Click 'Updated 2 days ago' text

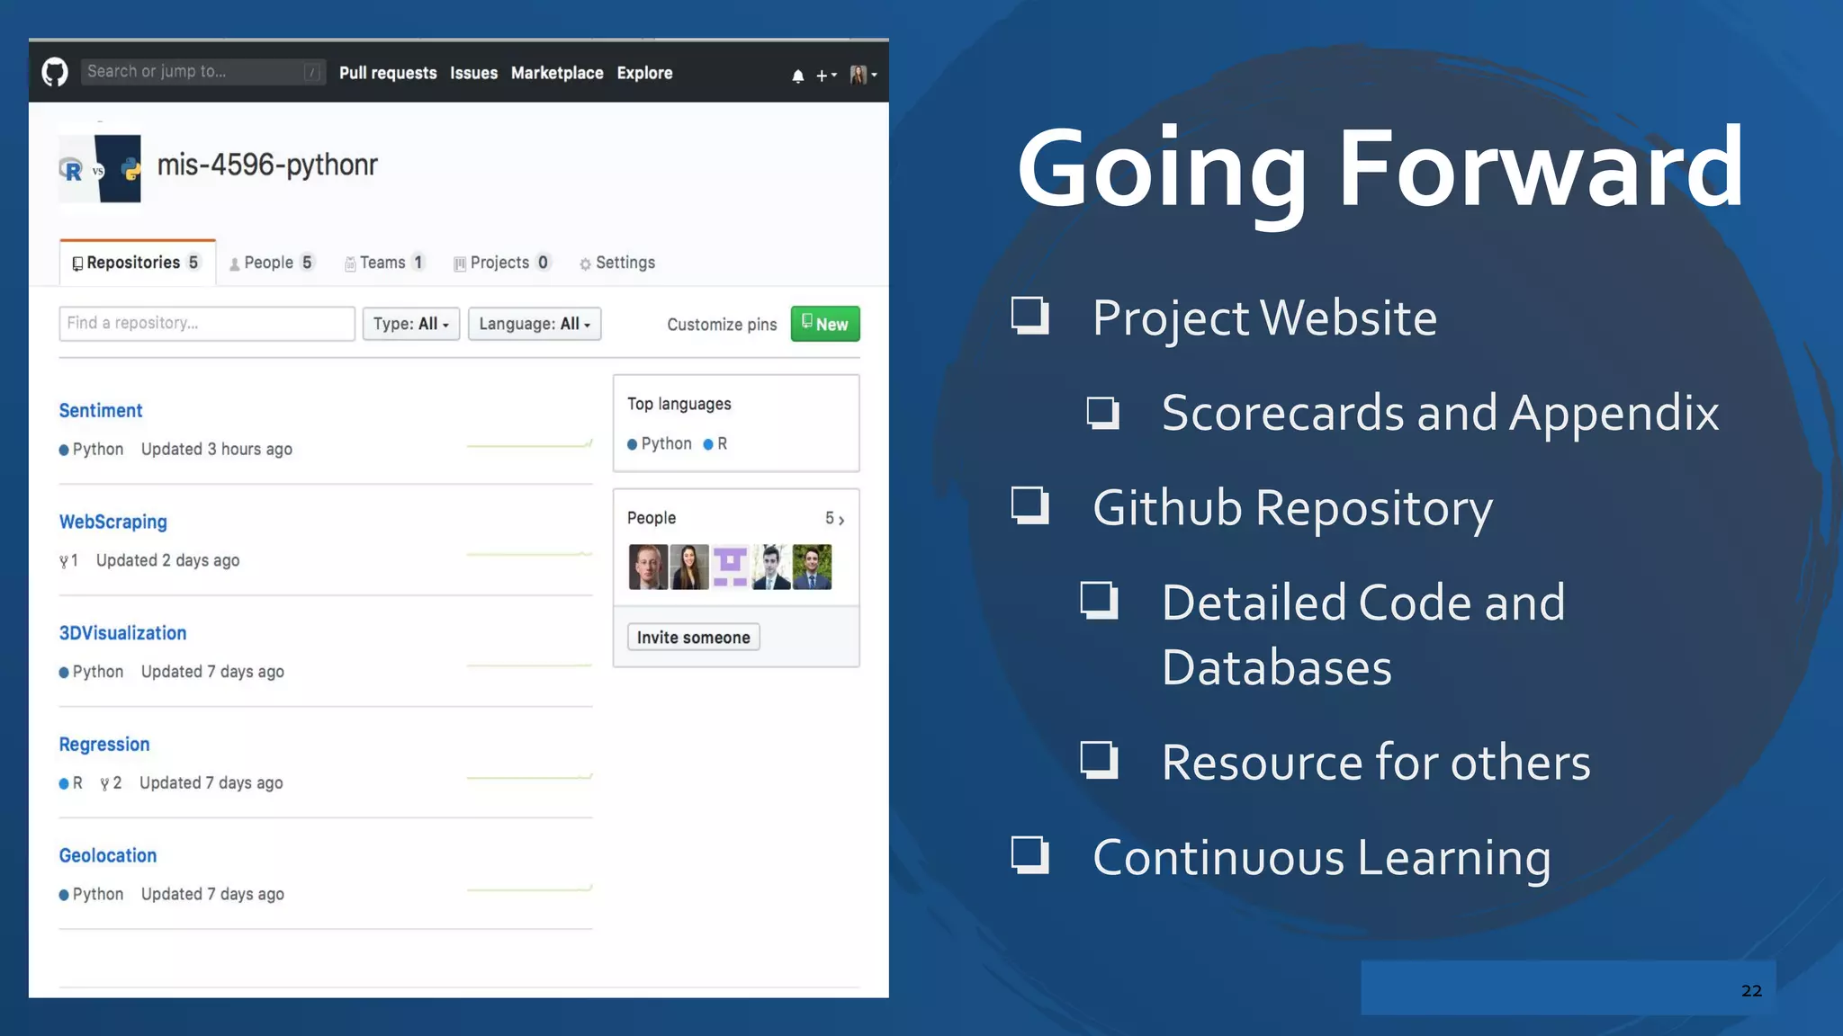pos(168,561)
